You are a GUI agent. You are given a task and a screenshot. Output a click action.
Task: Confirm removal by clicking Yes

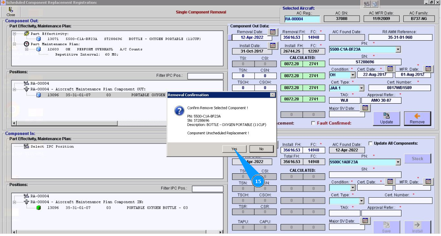click(234, 149)
